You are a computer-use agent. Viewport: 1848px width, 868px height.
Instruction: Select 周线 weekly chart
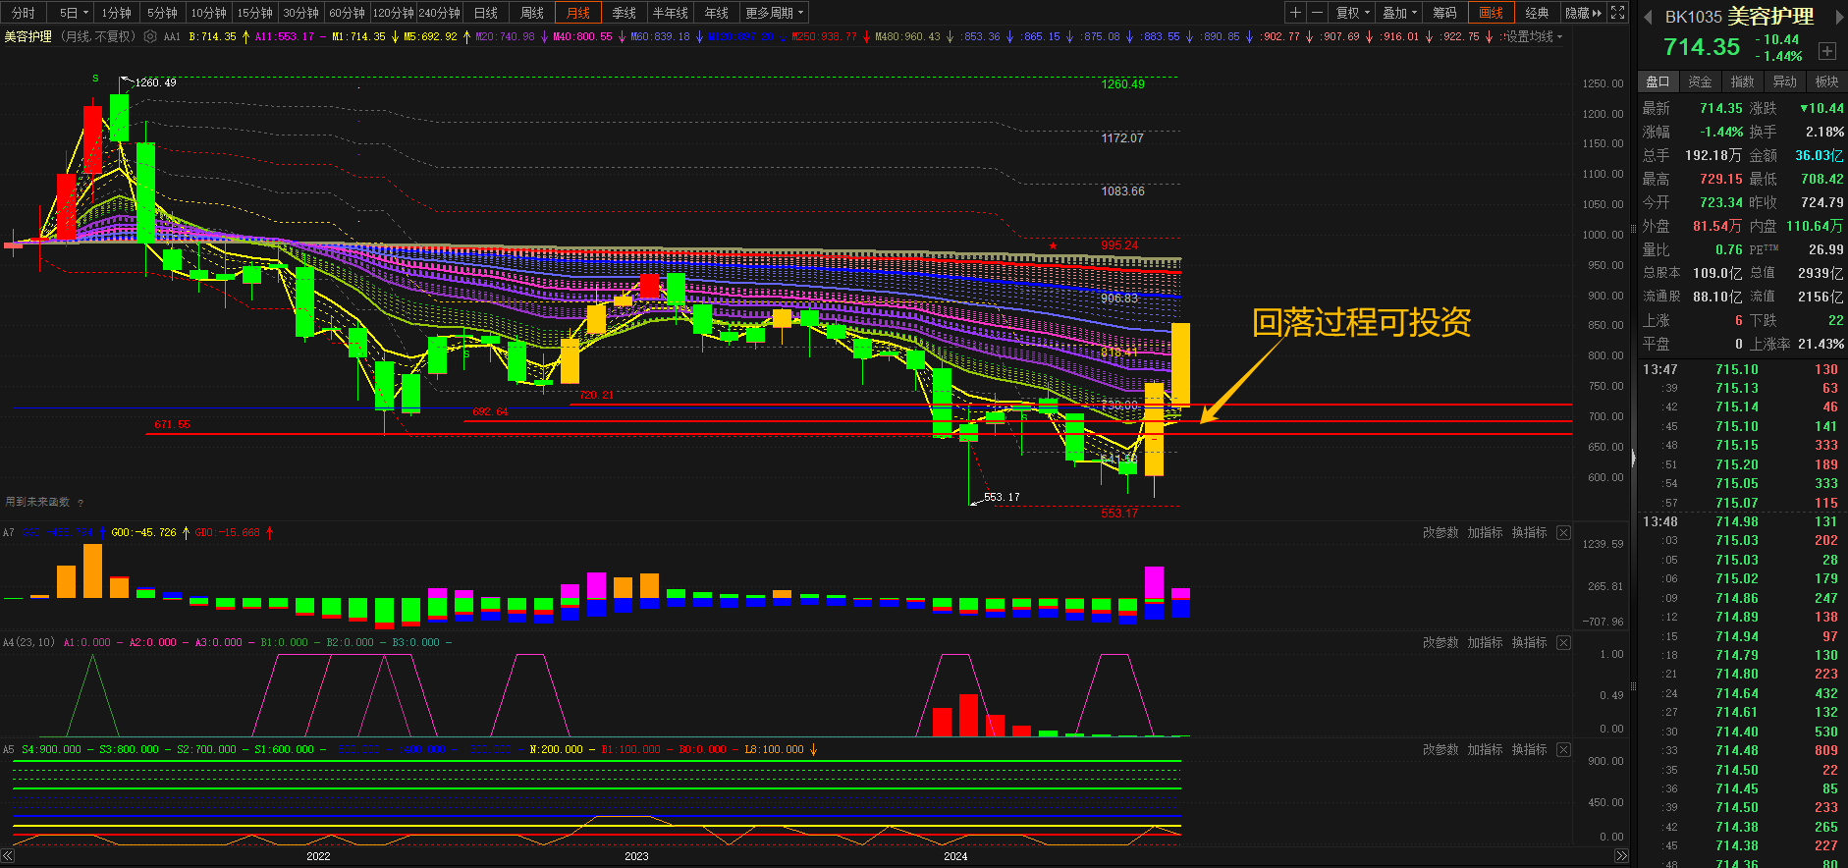coord(532,13)
